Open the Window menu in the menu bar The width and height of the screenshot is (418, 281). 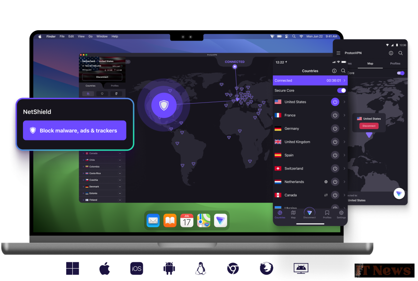(x=102, y=36)
